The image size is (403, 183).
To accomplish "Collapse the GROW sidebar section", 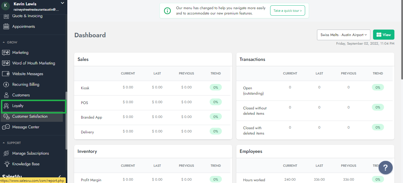I will [x=4, y=43].
